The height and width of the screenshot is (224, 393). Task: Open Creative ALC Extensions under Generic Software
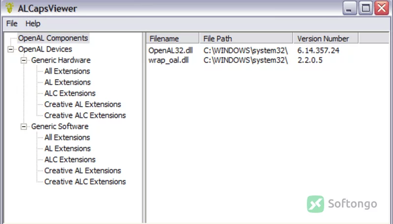(x=85, y=181)
